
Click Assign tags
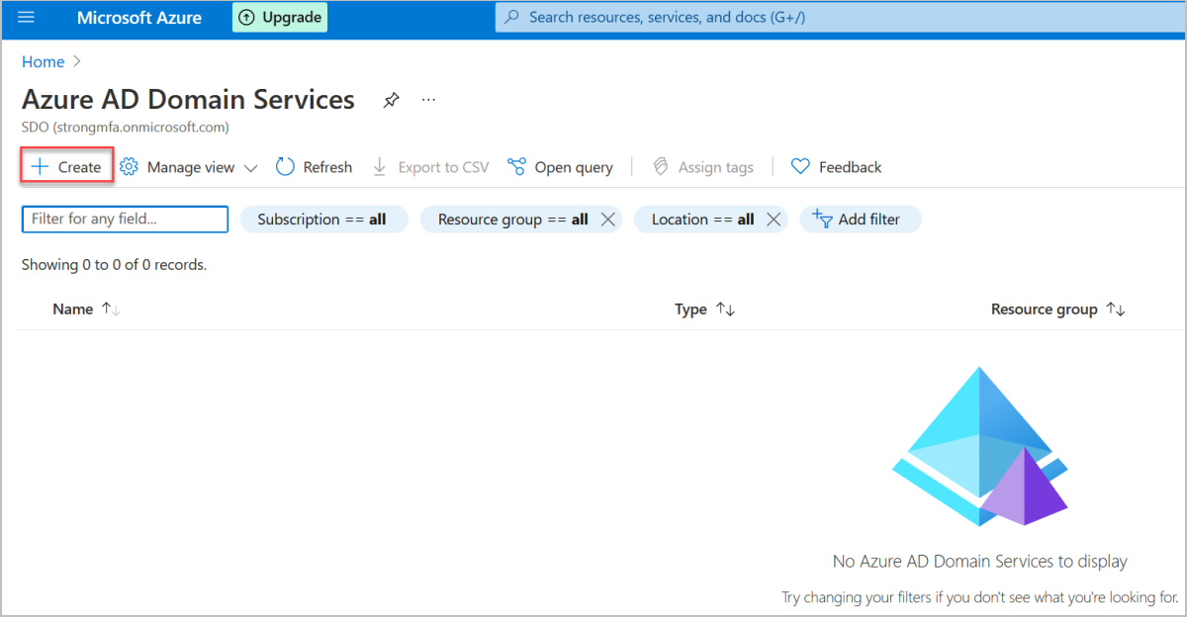pyautogui.click(x=702, y=167)
